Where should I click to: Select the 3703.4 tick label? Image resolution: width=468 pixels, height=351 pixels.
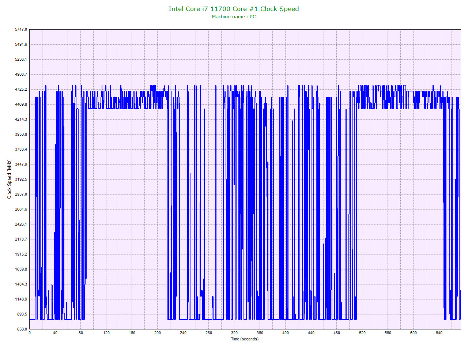click(21, 149)
